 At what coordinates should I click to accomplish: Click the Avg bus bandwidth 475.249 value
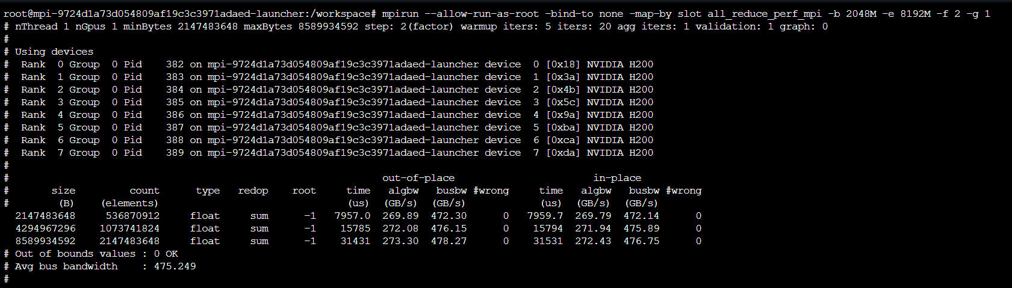(175, 266)
